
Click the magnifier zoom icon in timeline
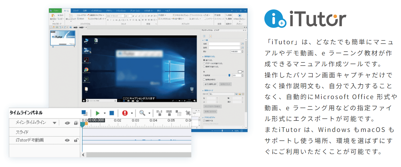point(142,113)
